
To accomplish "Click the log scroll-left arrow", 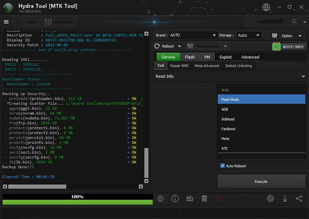I will pos(5,187).
